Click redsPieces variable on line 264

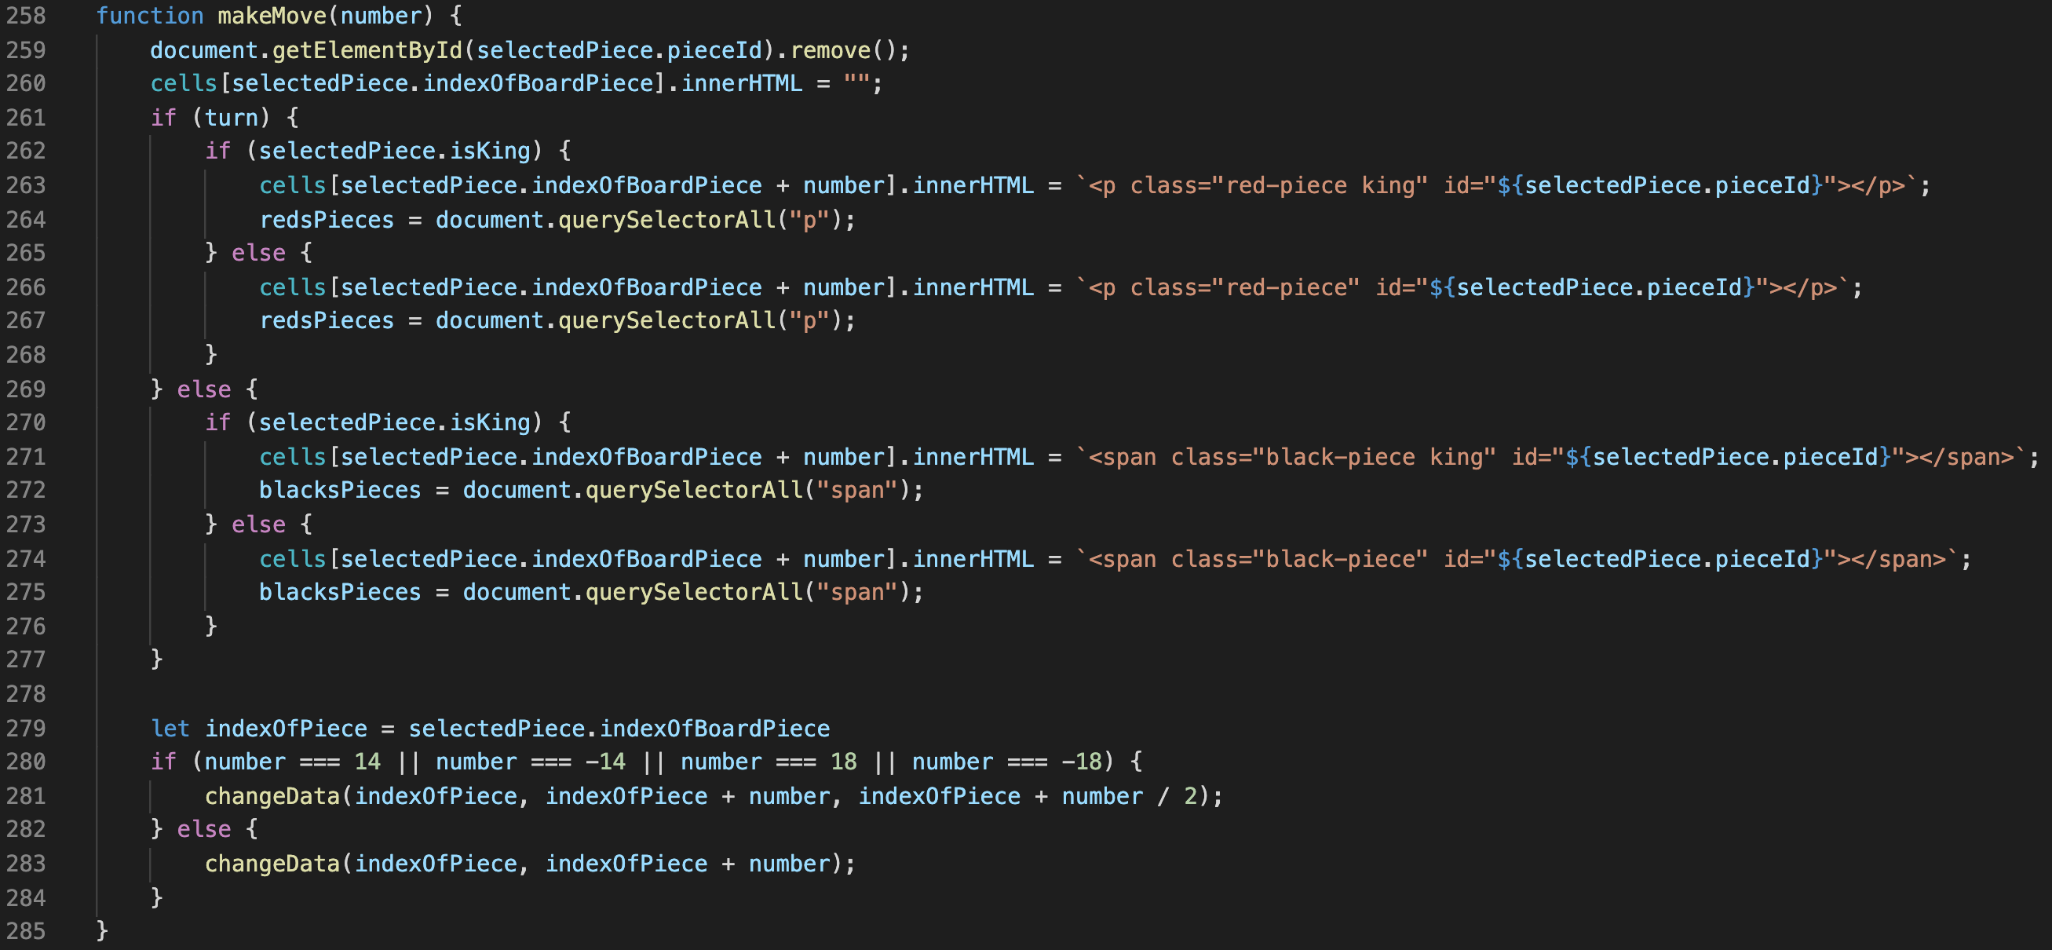pyautogui.click(x=327, y=220)
